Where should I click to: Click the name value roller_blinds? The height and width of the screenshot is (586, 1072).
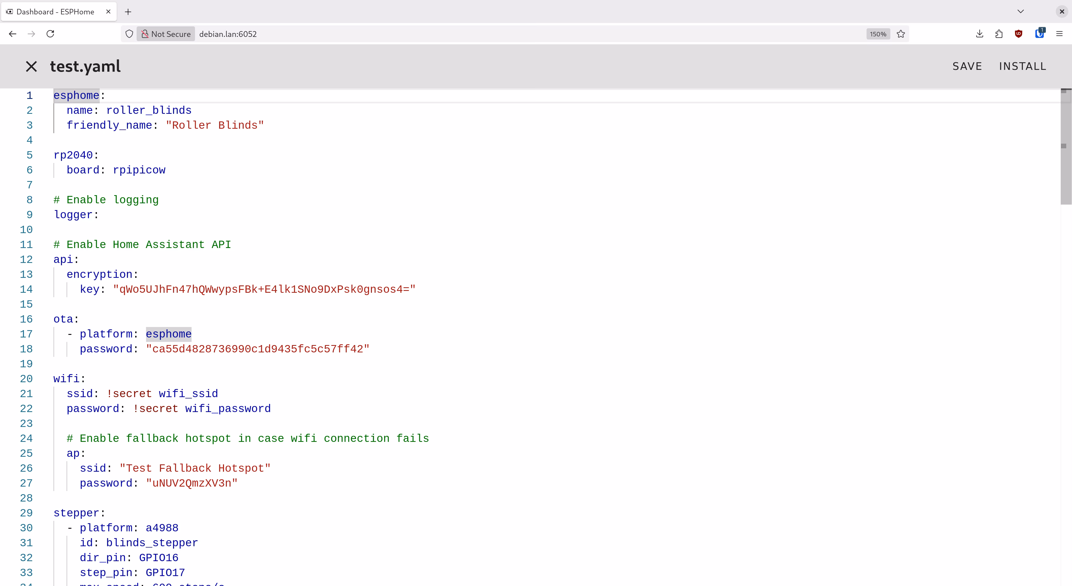pos(149,111)
